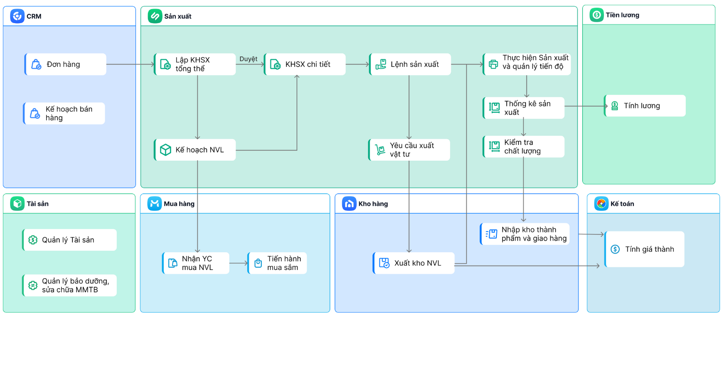Click the Duyệt label on the arrow

(x=248, y=59)
